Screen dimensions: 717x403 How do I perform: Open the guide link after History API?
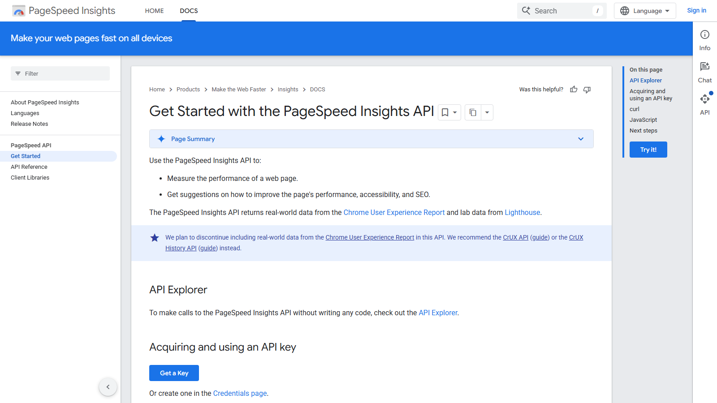tap(208, 248)
